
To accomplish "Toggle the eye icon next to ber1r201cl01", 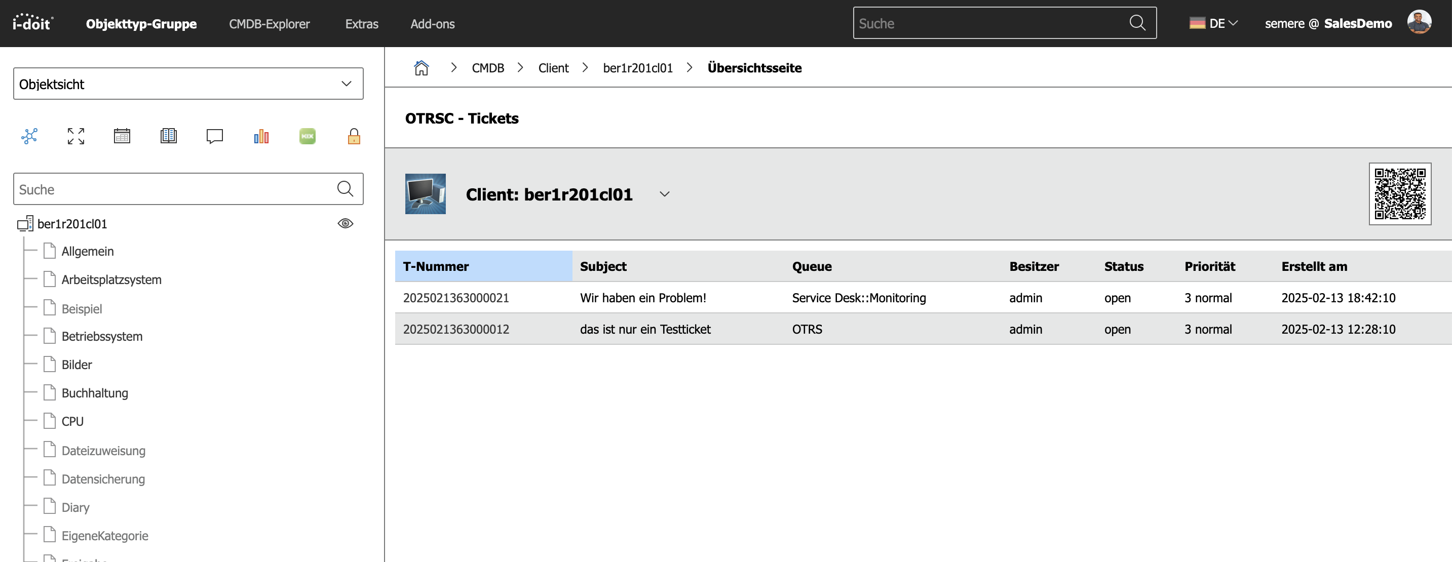I will coord(345,224).
